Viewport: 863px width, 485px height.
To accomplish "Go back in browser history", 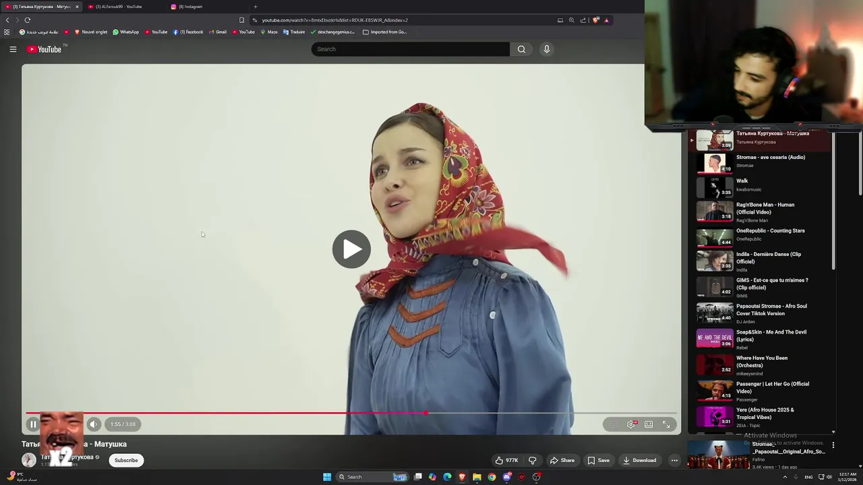I will coord(7,20).
